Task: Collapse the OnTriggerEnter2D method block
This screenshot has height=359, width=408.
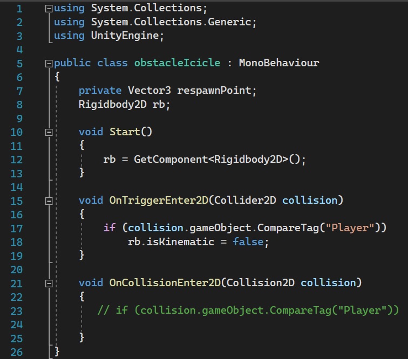Action: 50,201
